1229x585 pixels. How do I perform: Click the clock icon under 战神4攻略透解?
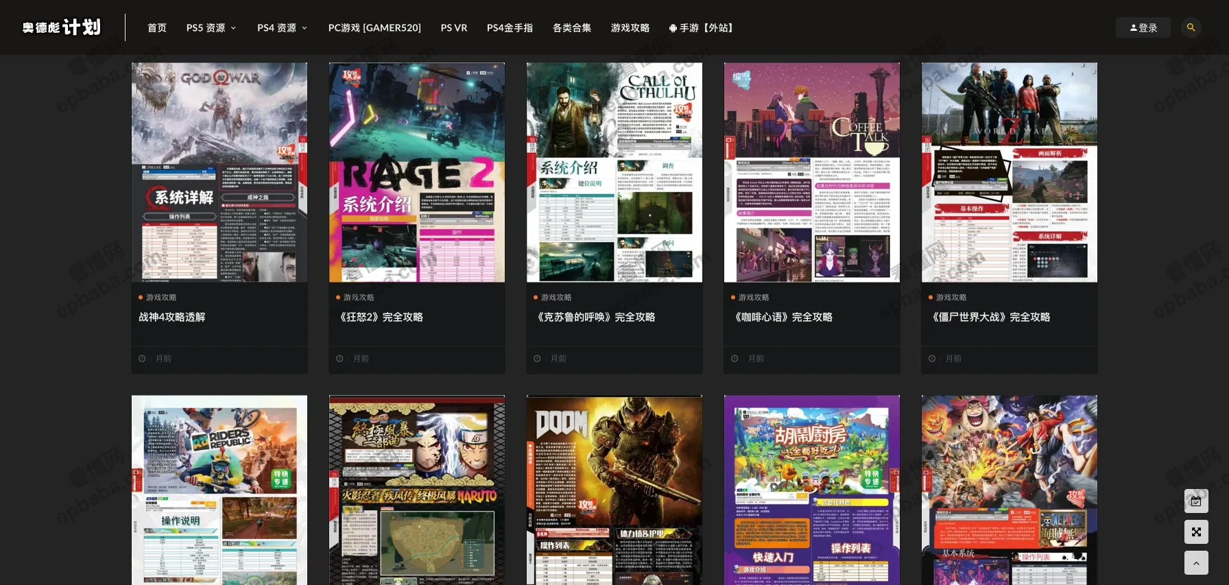[142, 359]
